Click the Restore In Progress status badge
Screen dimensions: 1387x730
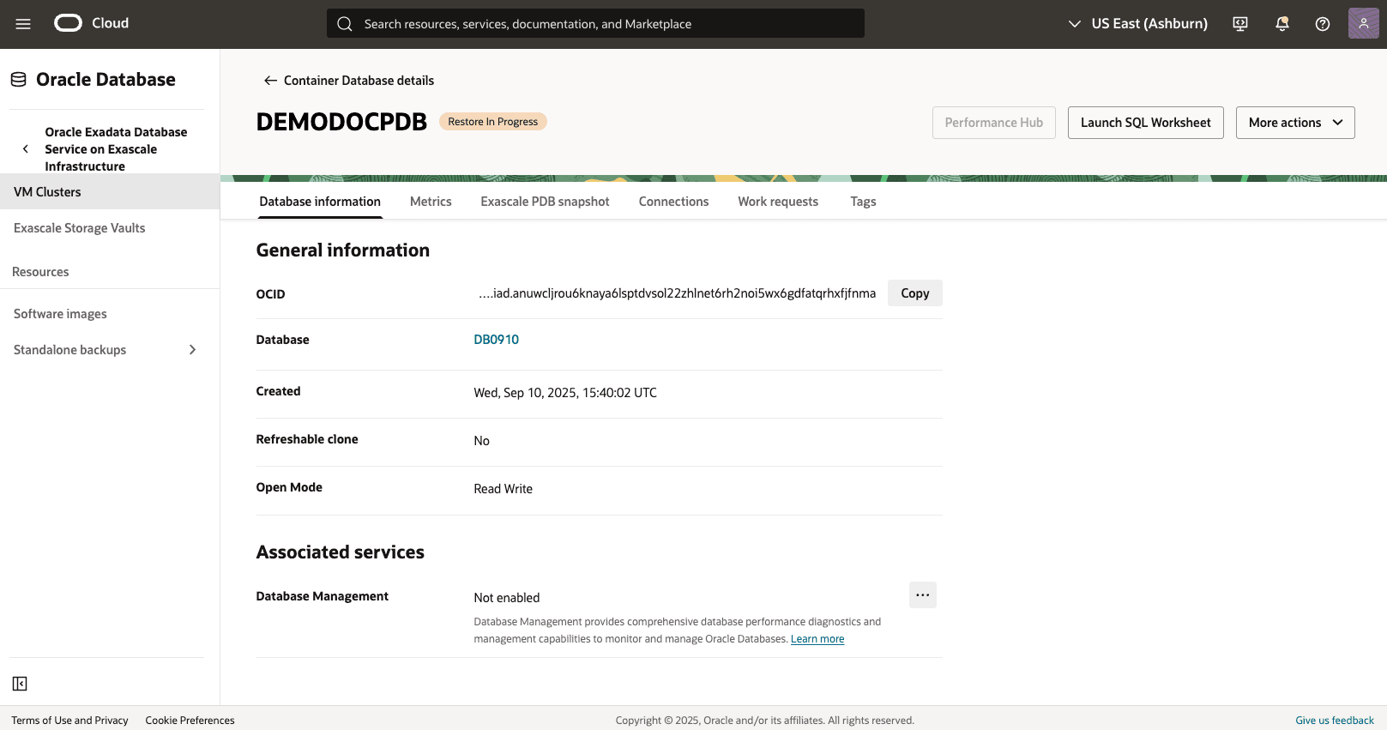click(x=493, y=122)
